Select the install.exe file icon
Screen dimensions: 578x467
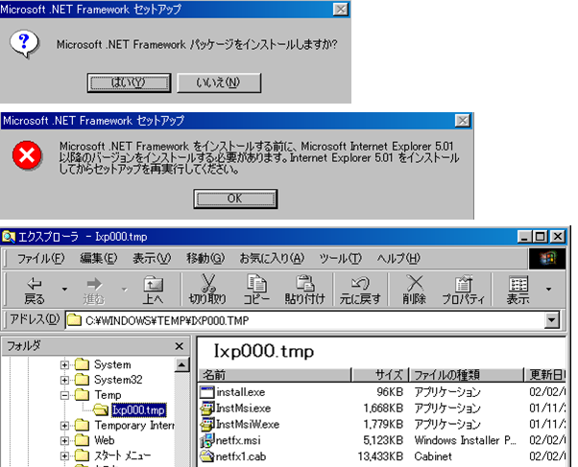206,392
